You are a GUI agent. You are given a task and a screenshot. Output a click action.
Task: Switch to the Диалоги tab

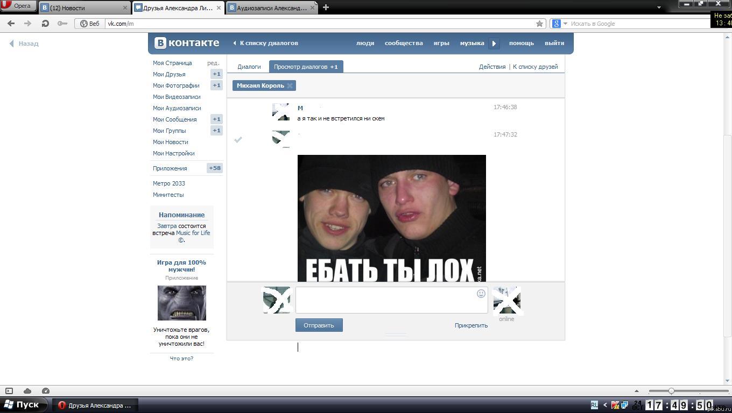(x=249, y=67)
